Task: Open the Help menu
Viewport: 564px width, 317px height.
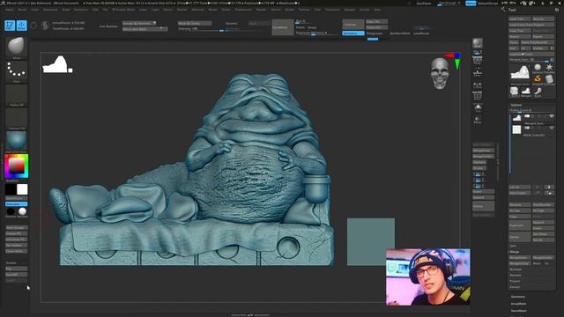Action: tap(377, 10)
